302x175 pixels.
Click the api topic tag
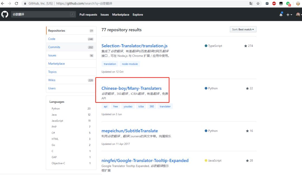tap(105, 106)
